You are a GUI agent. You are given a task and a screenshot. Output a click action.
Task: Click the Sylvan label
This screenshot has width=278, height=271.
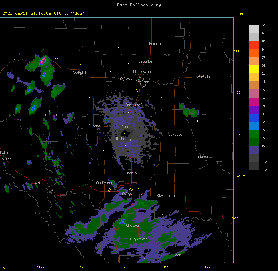click(126, 79)
